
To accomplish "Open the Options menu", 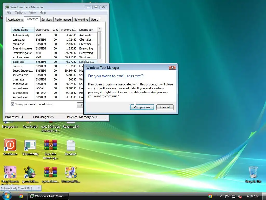I will (x=20, y=12).
